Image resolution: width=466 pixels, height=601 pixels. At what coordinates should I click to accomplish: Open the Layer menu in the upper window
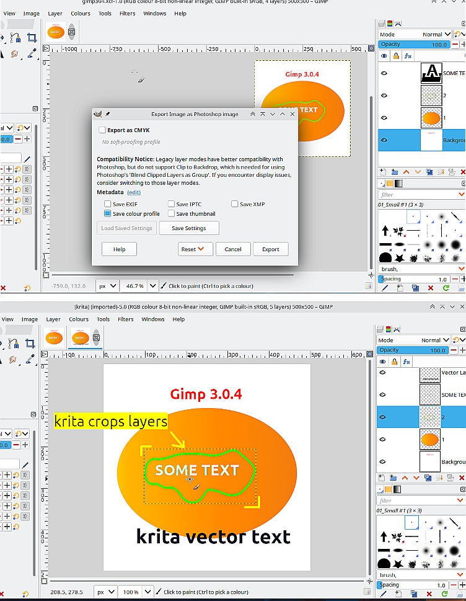55,14
